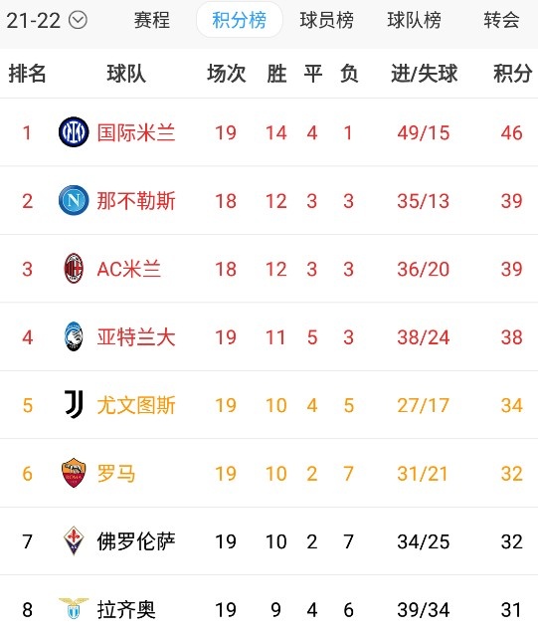
Task: Click the 进/失球 column header
Action: pos(425,74)
